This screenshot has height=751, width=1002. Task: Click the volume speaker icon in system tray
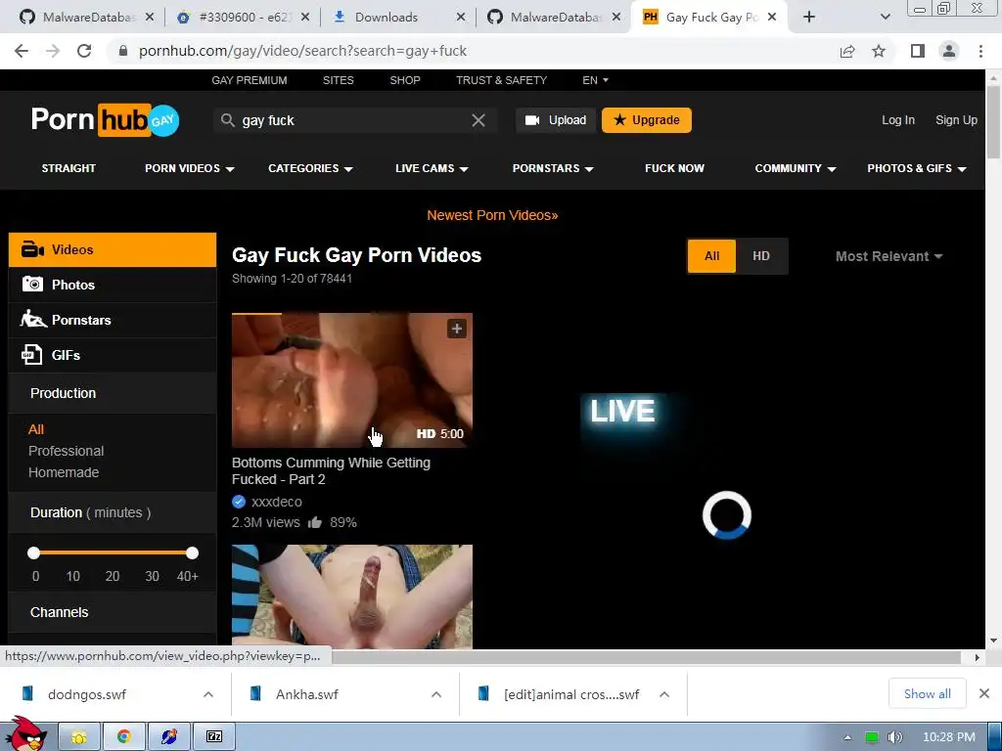pyautogui.click(x=895, y=737)
